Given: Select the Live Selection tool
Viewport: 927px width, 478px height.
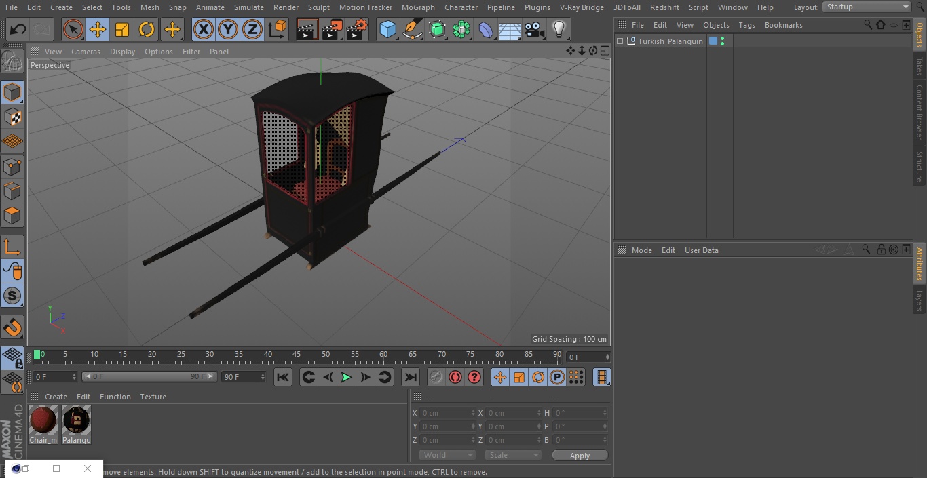Looking at the screenshot, I should click(x=73, y=30).
